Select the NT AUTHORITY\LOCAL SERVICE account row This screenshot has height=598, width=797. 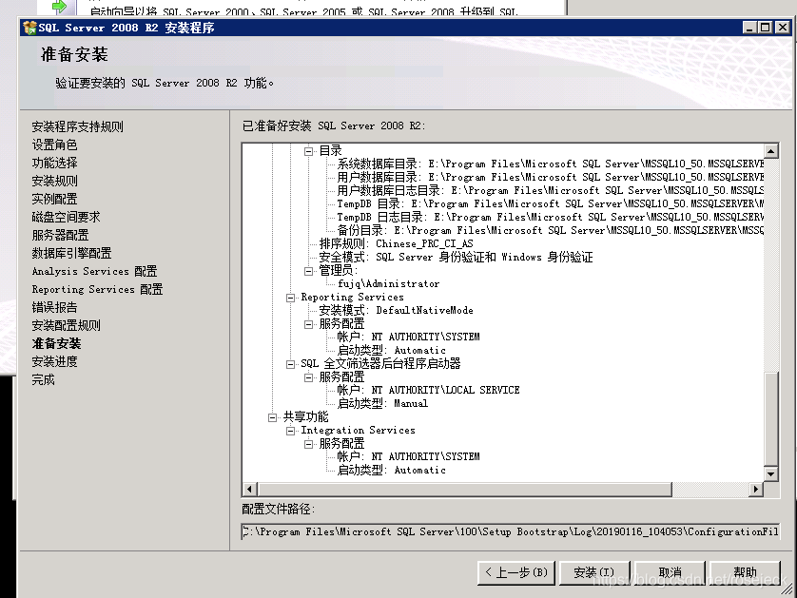[429, 390]
